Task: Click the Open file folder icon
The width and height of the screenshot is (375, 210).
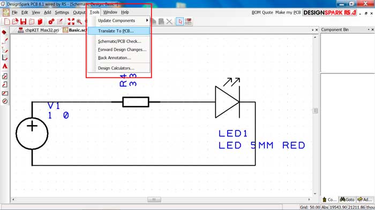Action: tap(15, 22)
